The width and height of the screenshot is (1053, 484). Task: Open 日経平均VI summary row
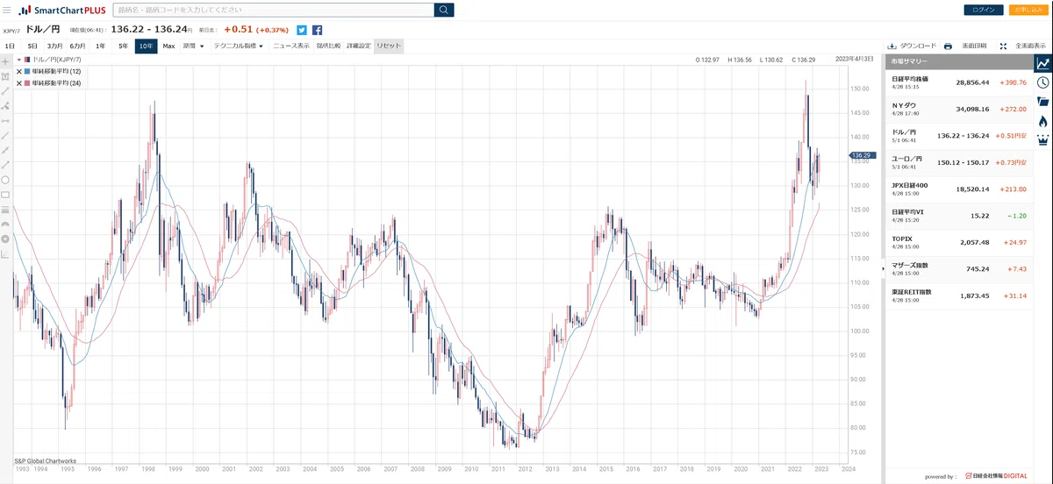coord(958,215)
